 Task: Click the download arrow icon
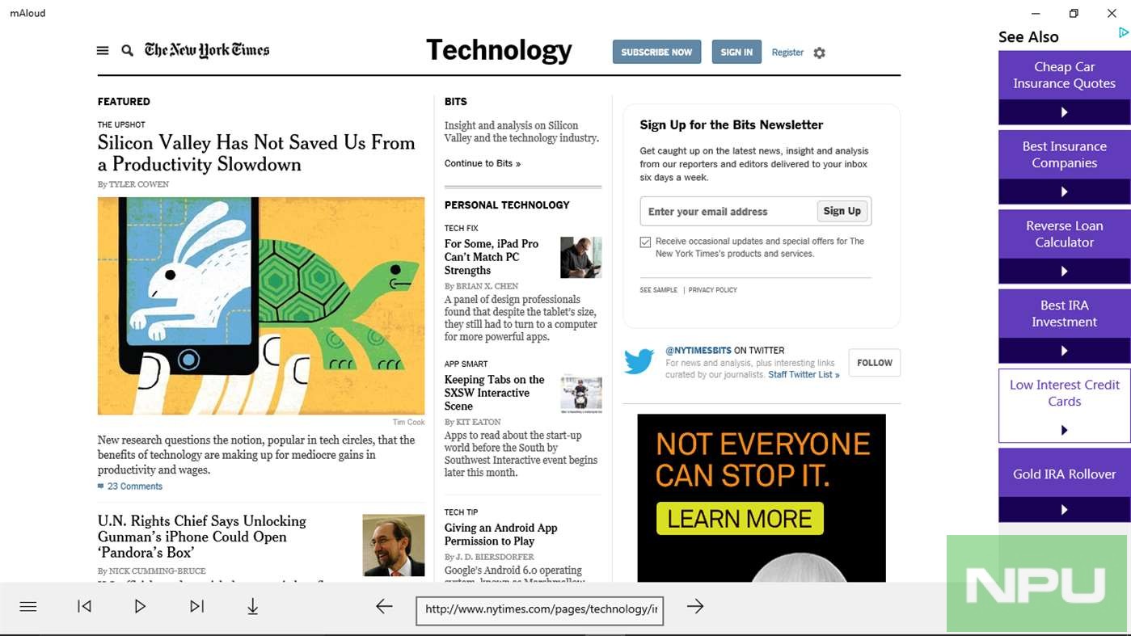[252, 606]
